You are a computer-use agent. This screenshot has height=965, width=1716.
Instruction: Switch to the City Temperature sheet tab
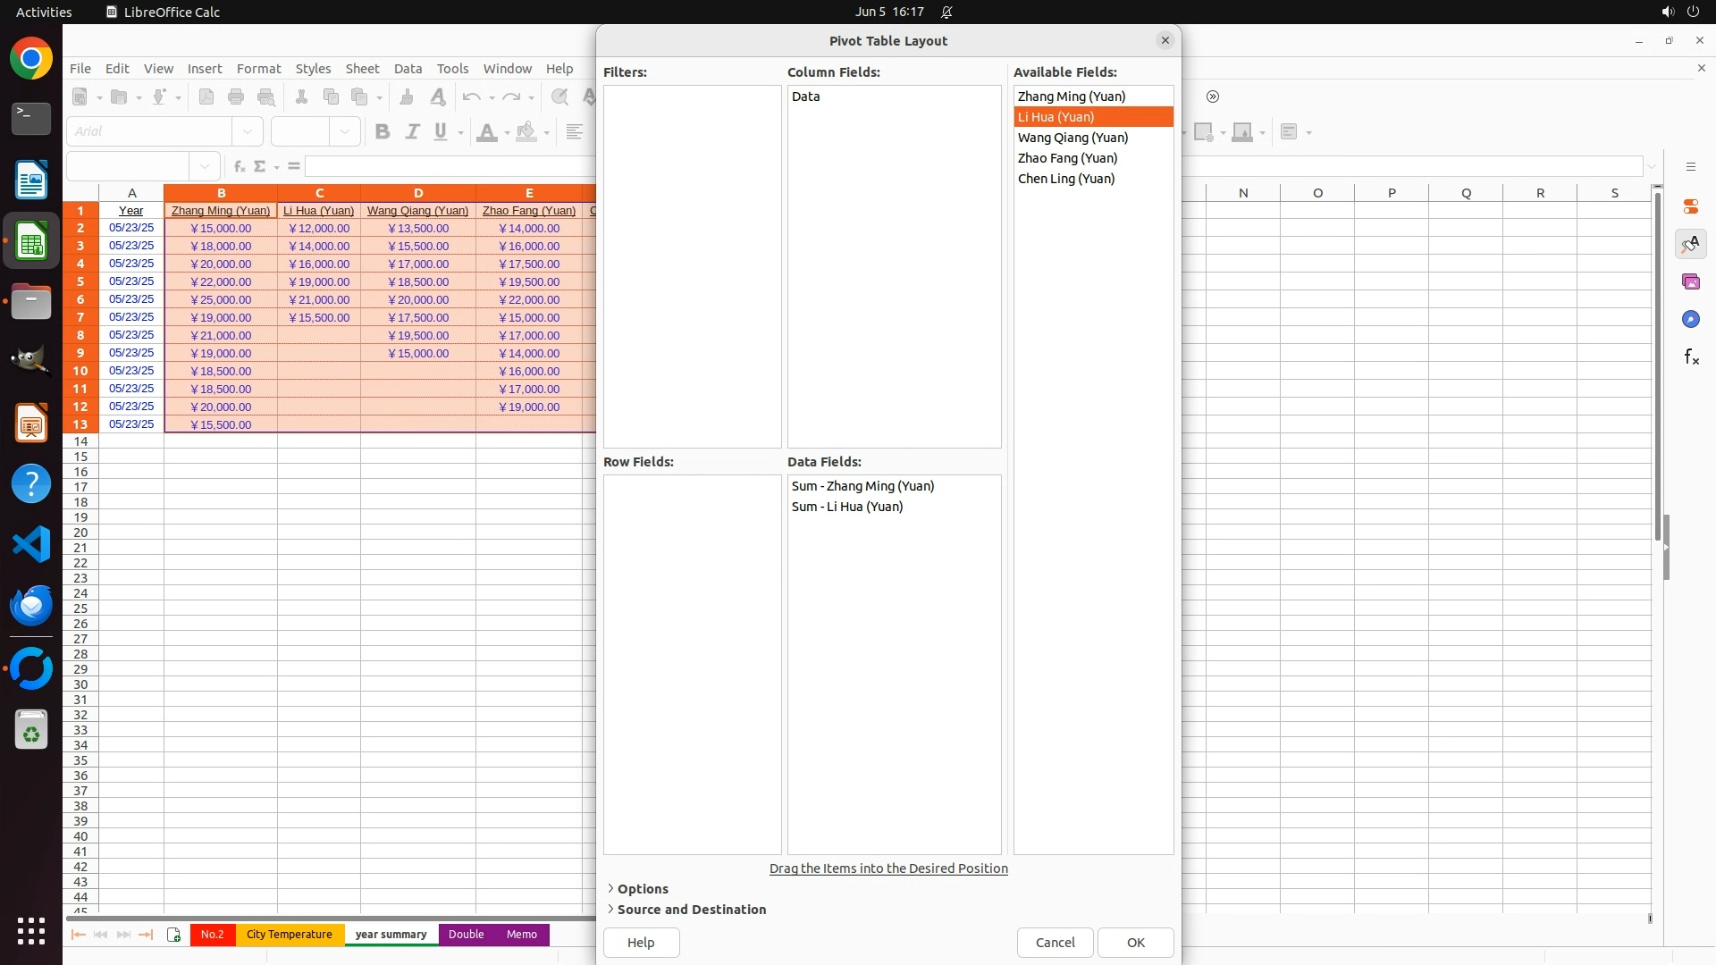tap(289, 935)
